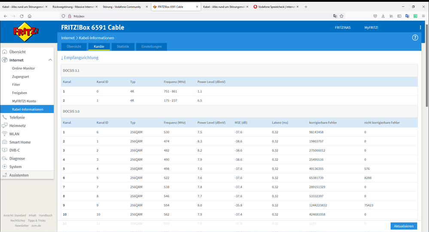
Task: Click the DVB-C monitor icon
Action: pos(5,150)
